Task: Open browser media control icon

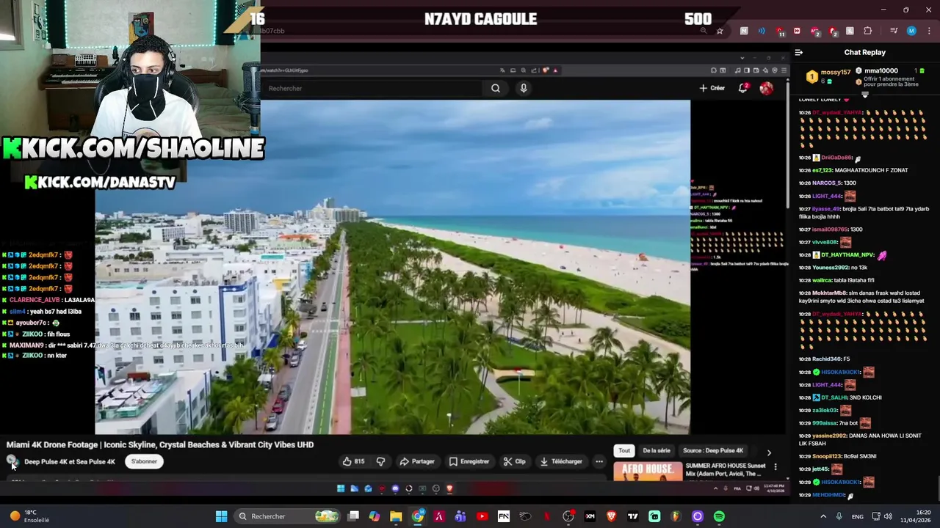Action: coord(894,31)
